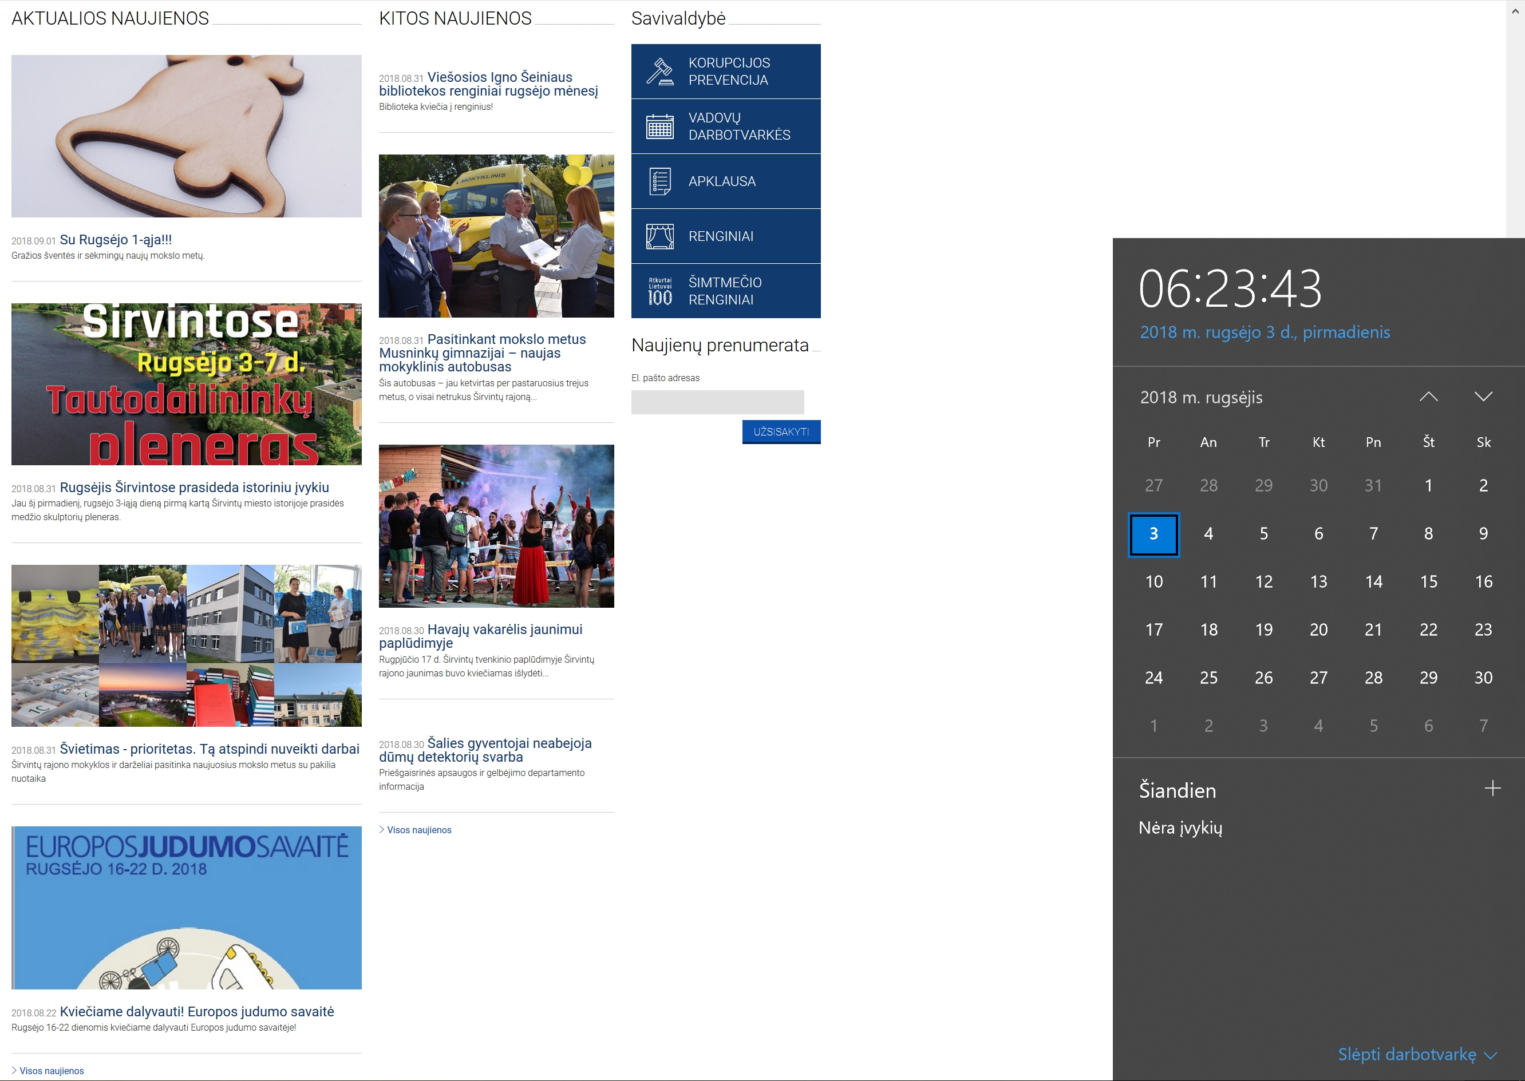This screenshot has width=1525, height=1081.
Task: Open article Su Rugsėjo 1-ąja!!!
Action: [x=116, y=240]
